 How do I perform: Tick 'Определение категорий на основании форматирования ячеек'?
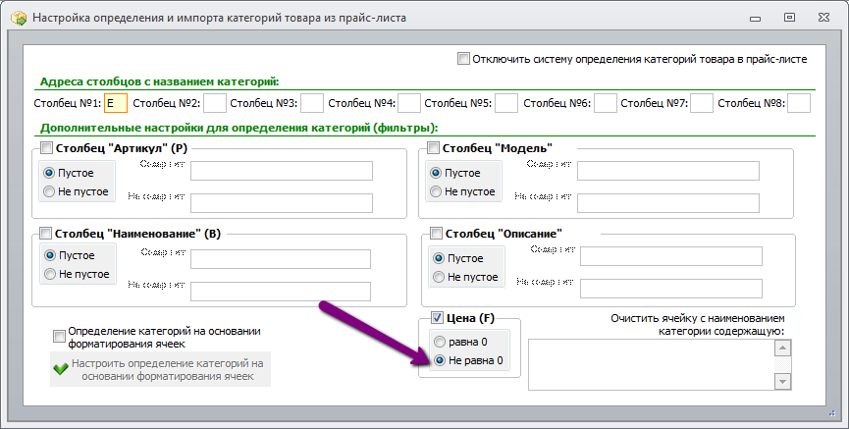coord(59,337)
